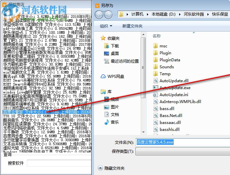Select pdf-txt转换工具 row in list
230x175 pixels.
[47, 29]
